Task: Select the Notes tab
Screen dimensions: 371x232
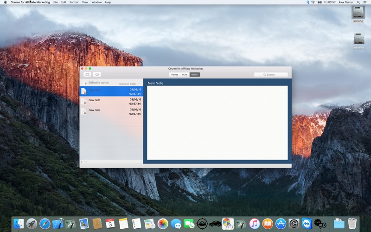Action: (195, 74)
